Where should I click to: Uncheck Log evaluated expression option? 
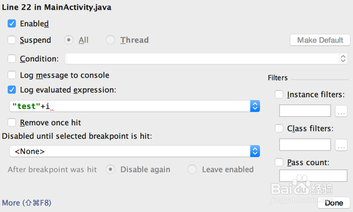coord(12,90)
